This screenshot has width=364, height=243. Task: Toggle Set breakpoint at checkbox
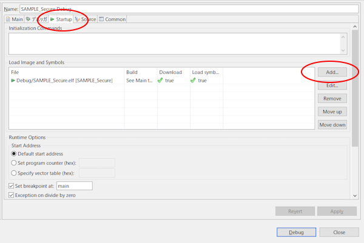point(12,186)
